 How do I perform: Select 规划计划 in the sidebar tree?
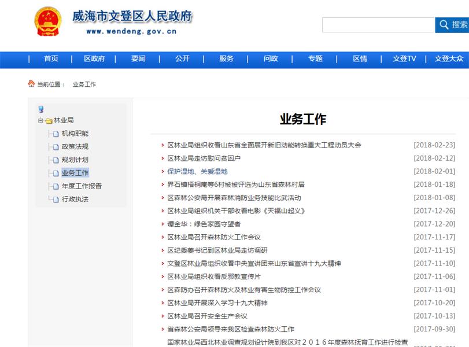74,160
